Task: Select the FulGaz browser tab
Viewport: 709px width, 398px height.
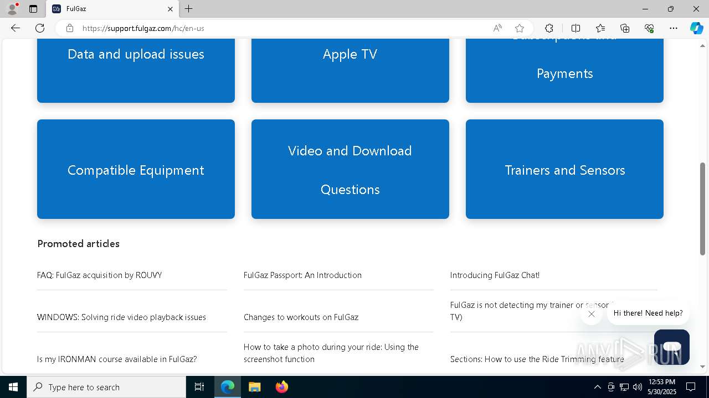Action: [112, 9]
